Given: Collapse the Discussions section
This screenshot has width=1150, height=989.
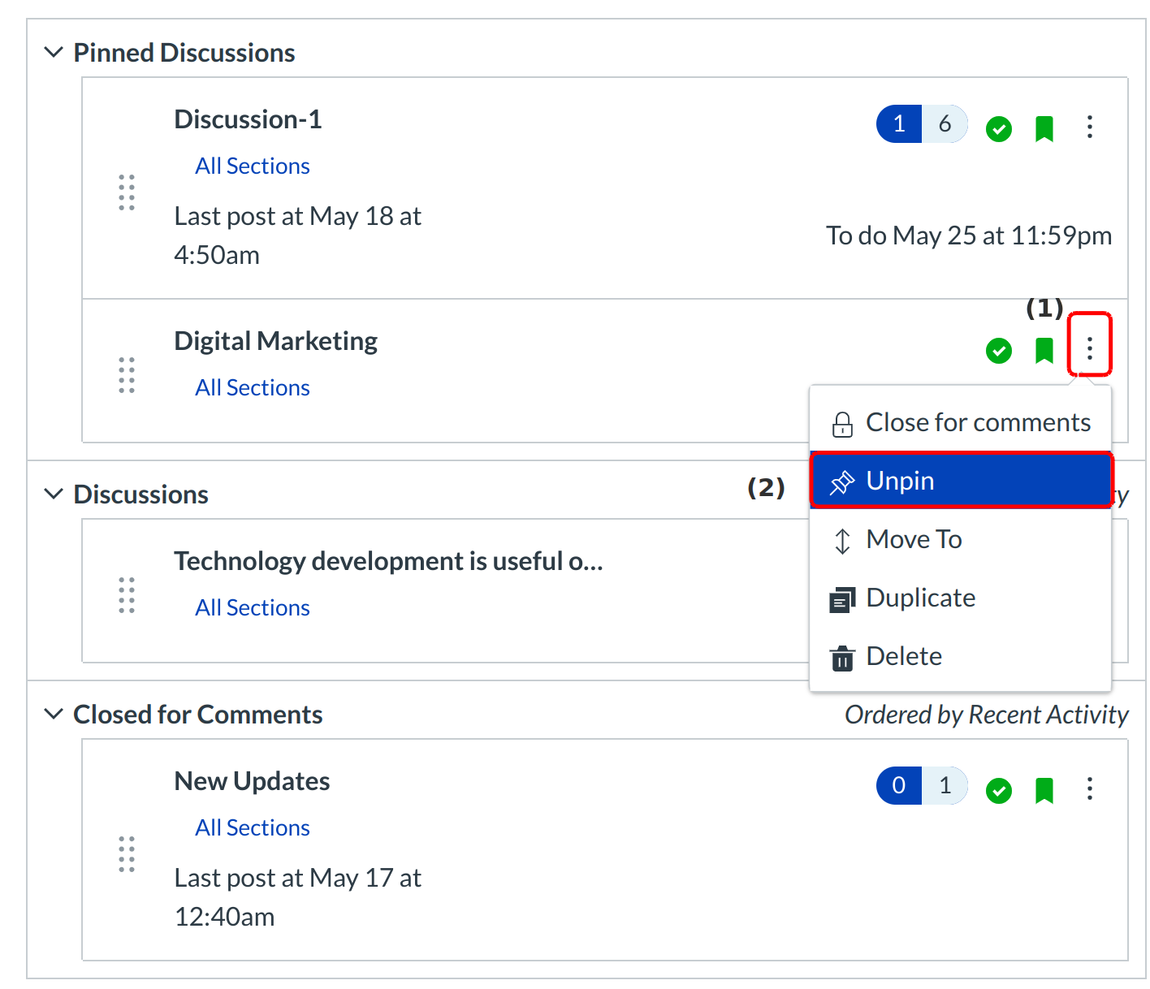Looking at the screenshot, I should tap(53, 493).
